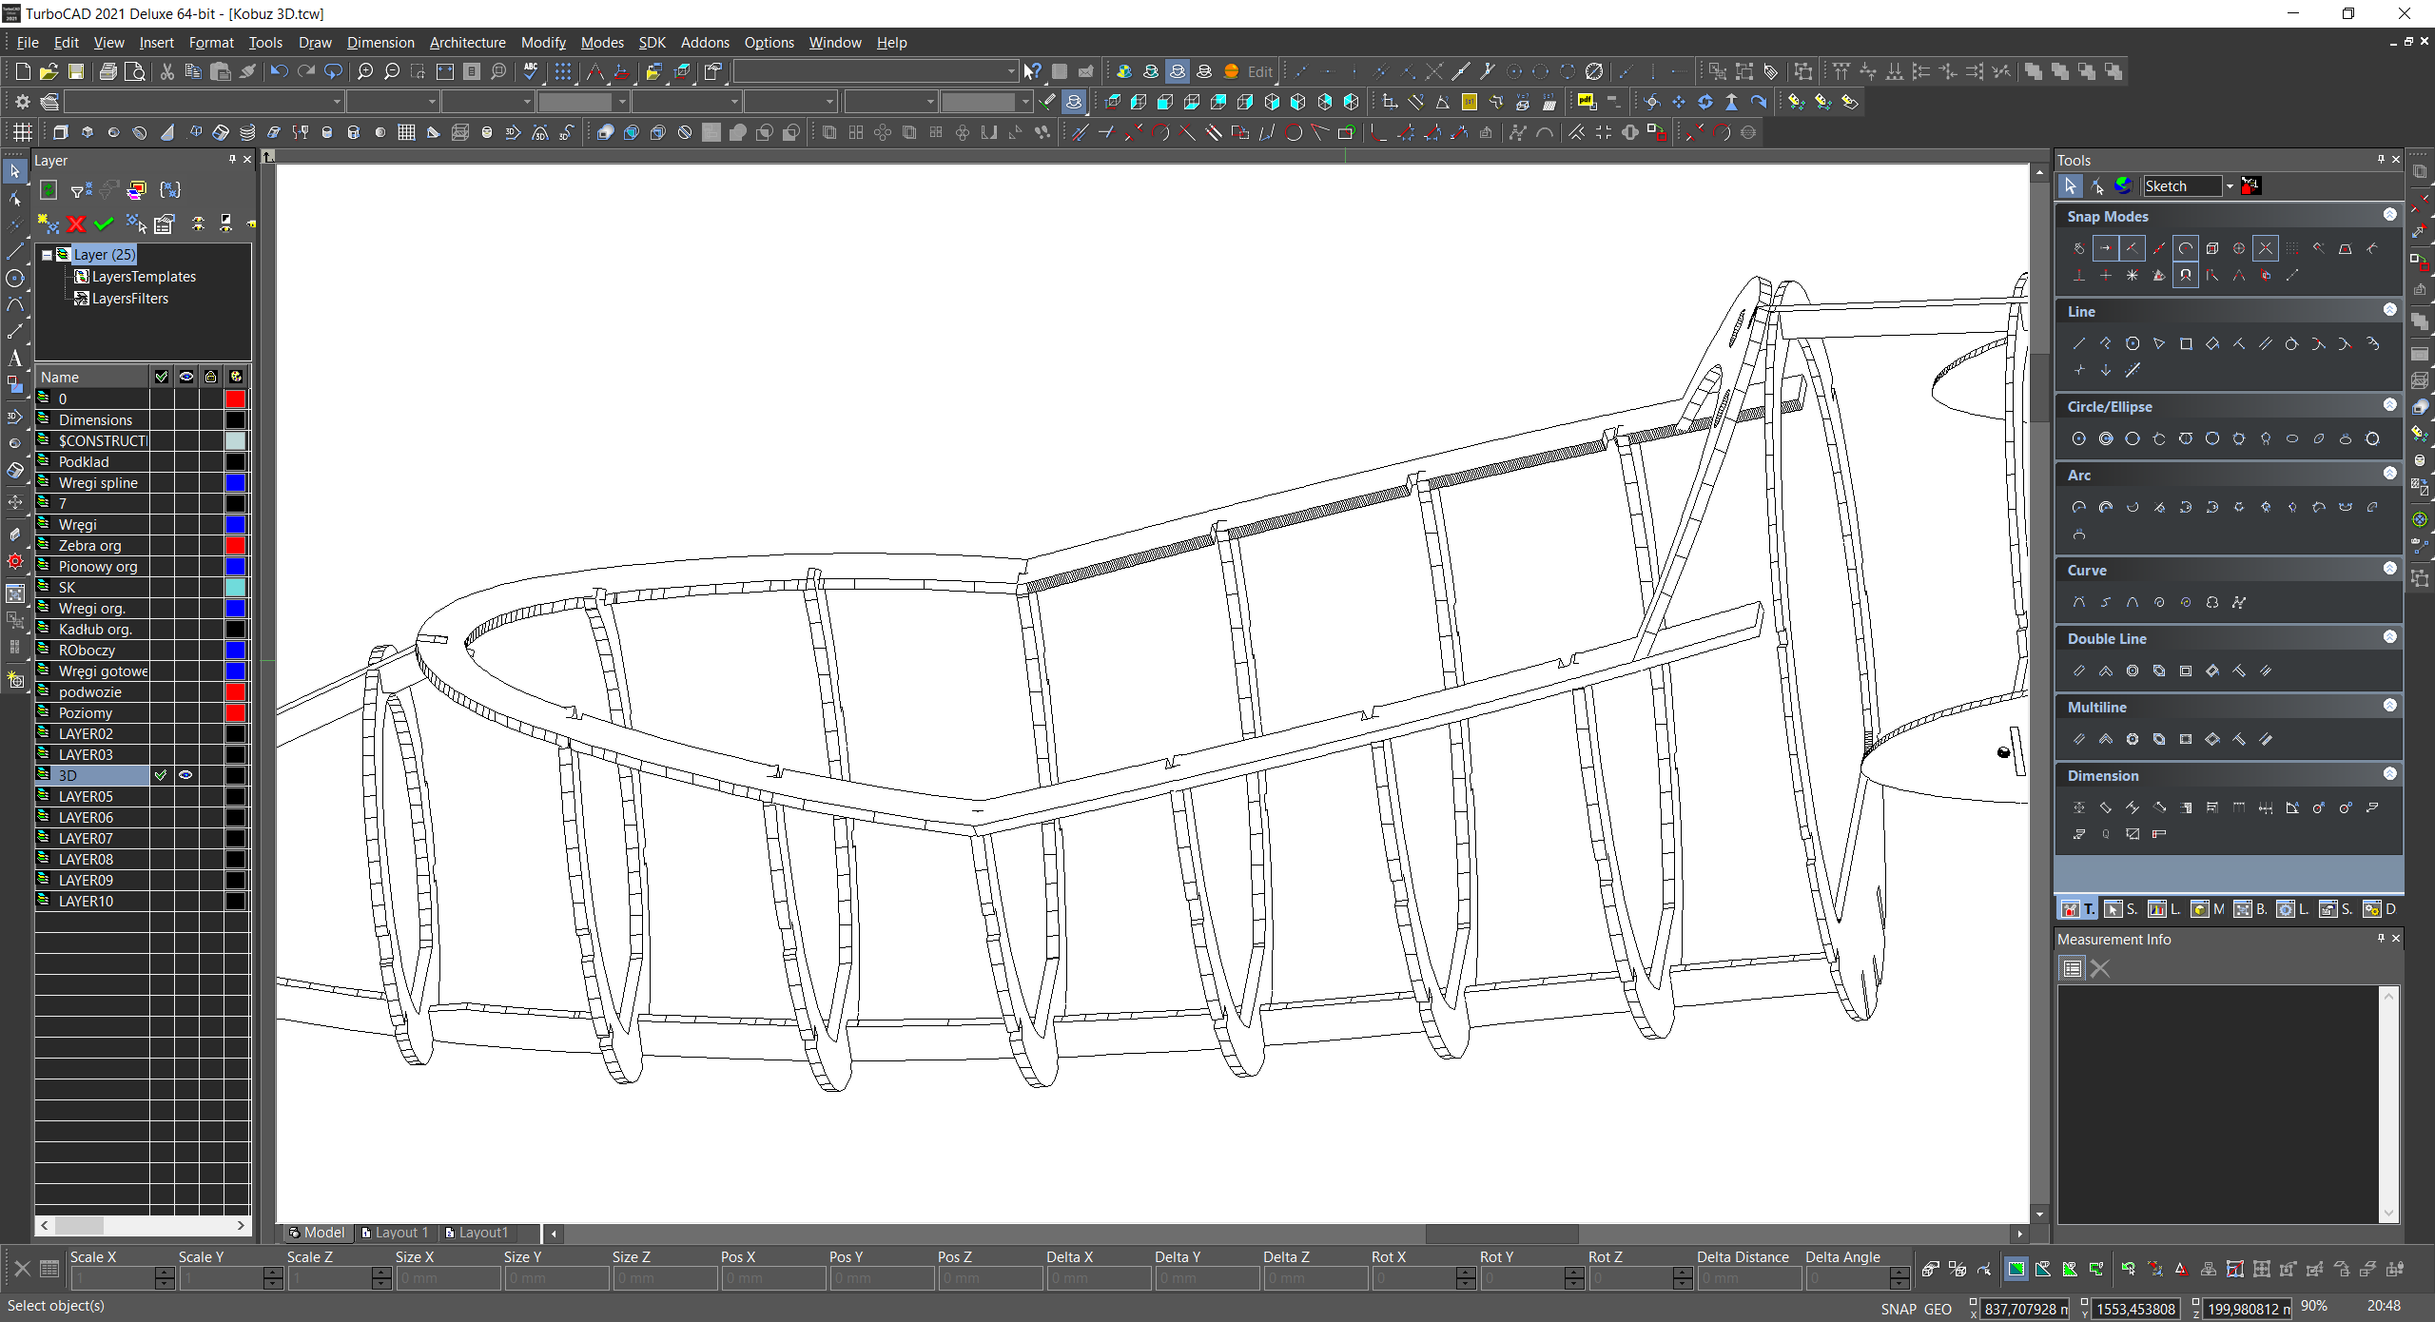Toggle SNAP mode in status bar
2435x1322 pixels.
click(1898, 1309)
